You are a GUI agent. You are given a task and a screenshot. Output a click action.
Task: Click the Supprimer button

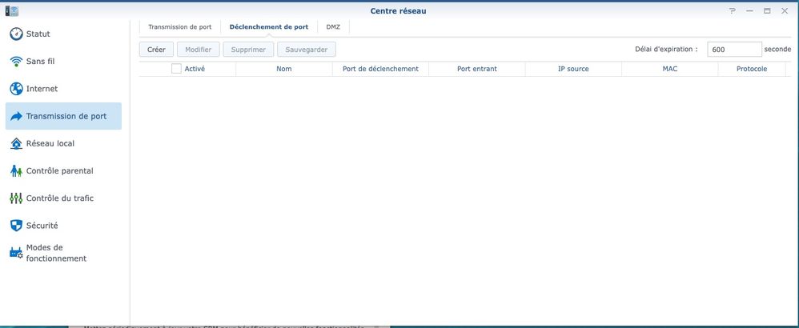coord(248,50)
